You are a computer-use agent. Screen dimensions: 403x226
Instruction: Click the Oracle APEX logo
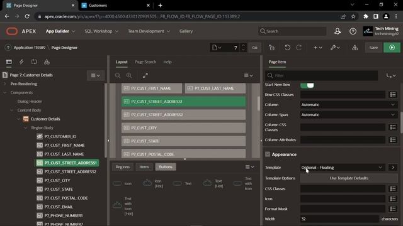[21, 31]
